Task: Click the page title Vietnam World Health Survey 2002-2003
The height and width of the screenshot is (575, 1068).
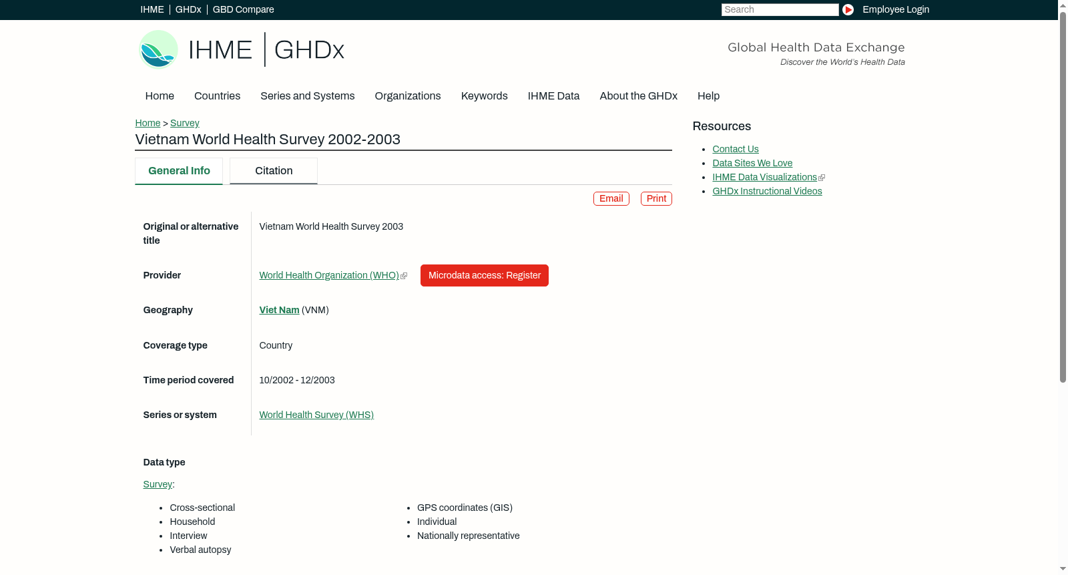Action: (x=268, y=139)
